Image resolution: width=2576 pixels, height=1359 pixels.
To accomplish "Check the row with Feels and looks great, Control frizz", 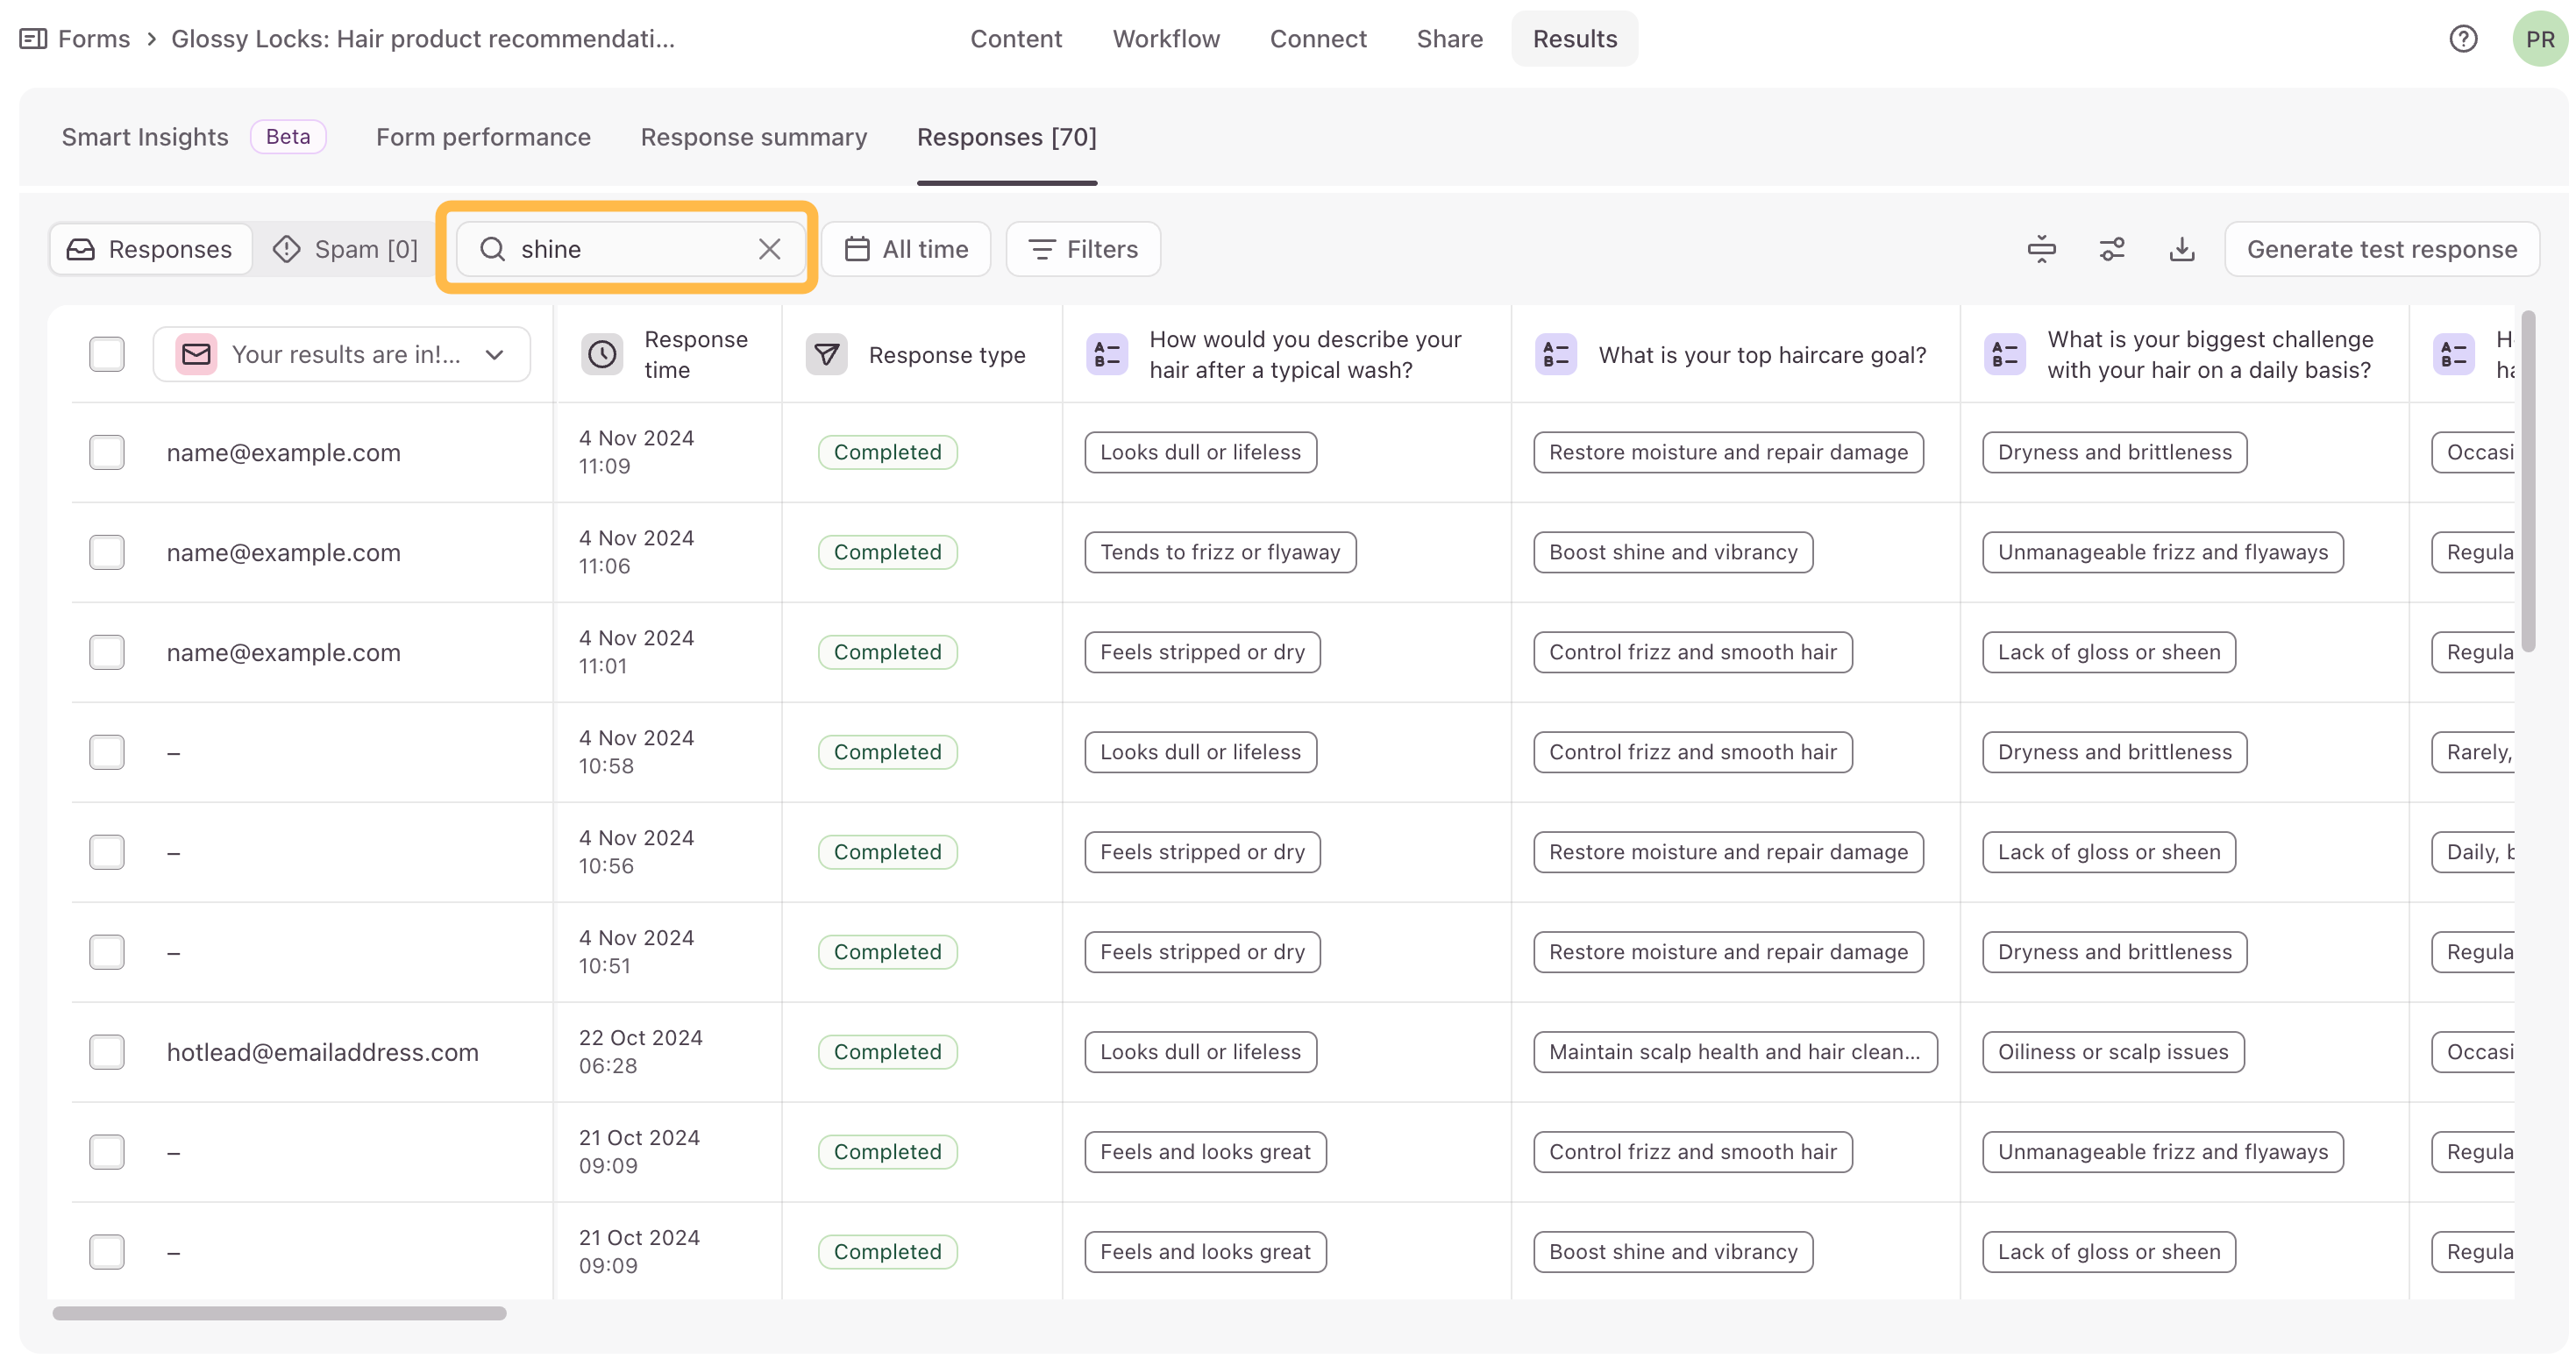I will tap(107, 1152).
